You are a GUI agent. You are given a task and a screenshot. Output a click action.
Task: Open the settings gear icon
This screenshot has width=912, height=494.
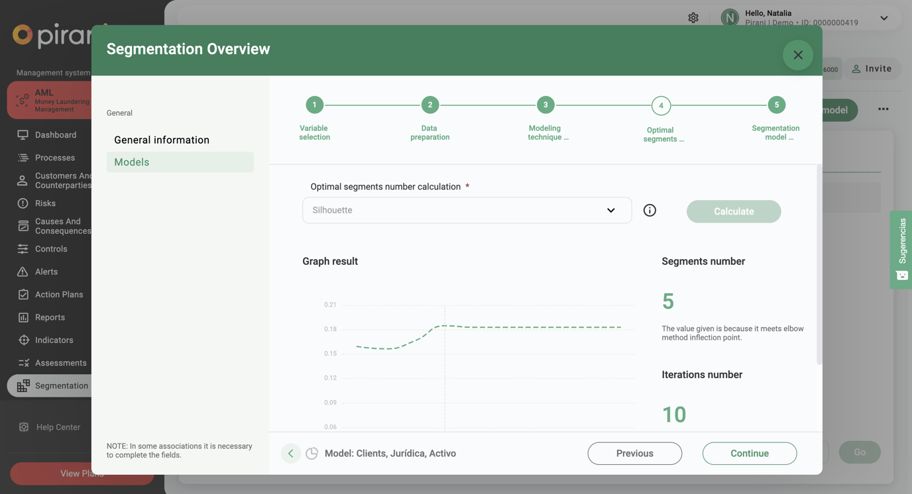pyautogui.click(x=693, y=18)
